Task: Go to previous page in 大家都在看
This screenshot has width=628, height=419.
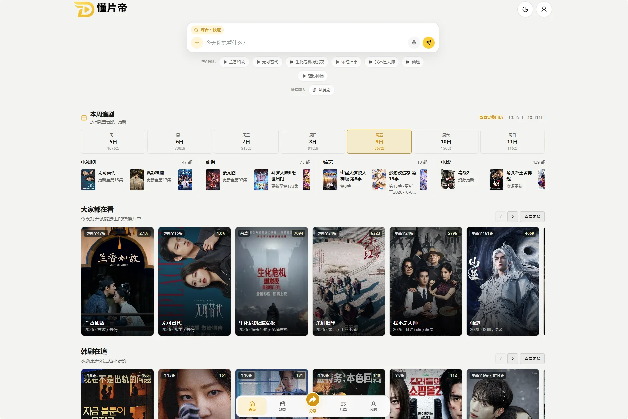Action: (x=501, y=217)
